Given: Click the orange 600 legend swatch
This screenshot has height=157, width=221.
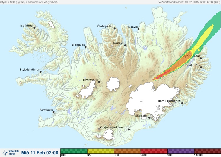Looking at the screenshot, I should coord(127,151).
